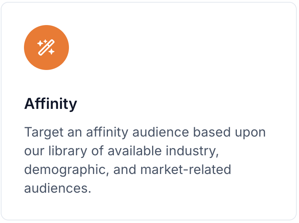The width and height of the screenshot is (299, 223).
Task: Select the Affinity targeting option card
Action: point(149,111)
